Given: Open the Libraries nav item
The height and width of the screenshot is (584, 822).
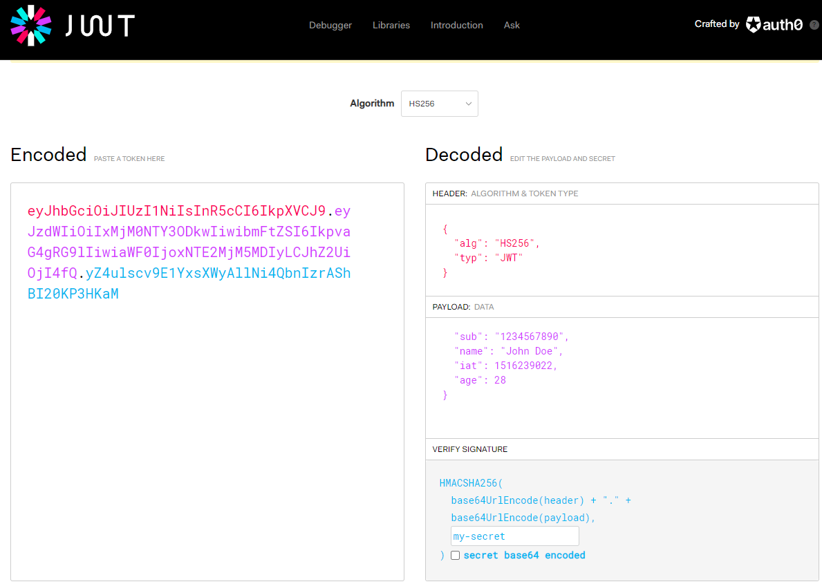Looking at the screenshot, I should [x=391, y=25].
